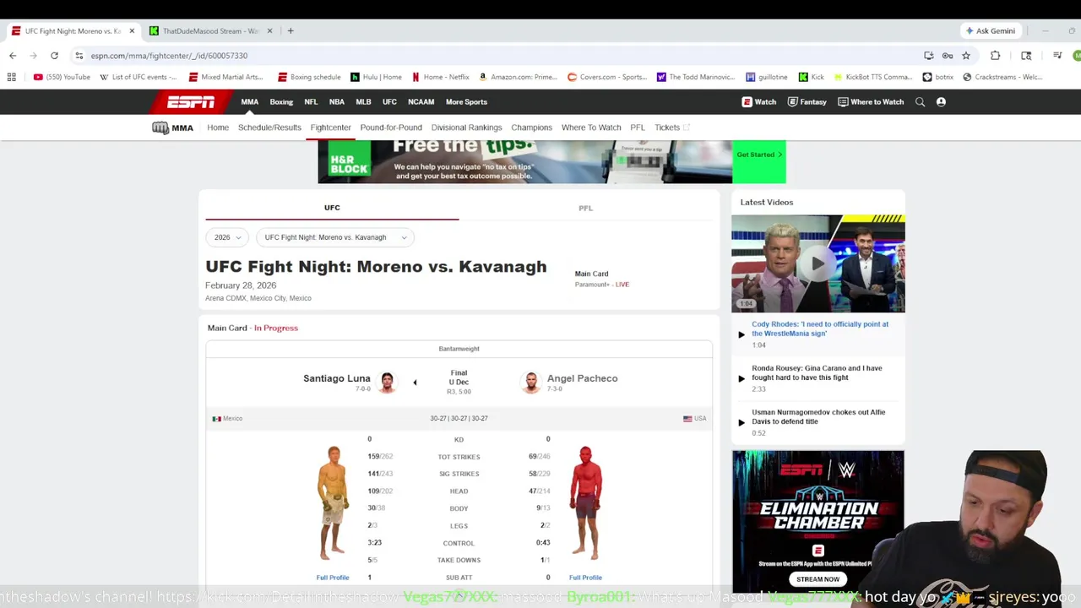Open Santiago Luna Full Profile
The width and height of the screenshot is (1081, 608).
coord(333,578)
